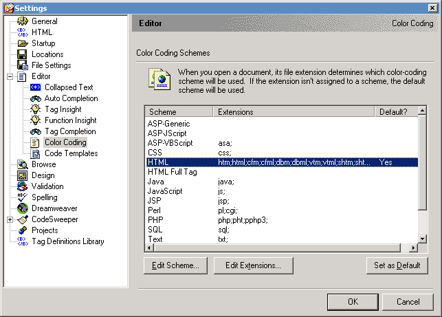The image size is (442, 317).
Task: Open Auto Completion settings
Action: [71, 98]
